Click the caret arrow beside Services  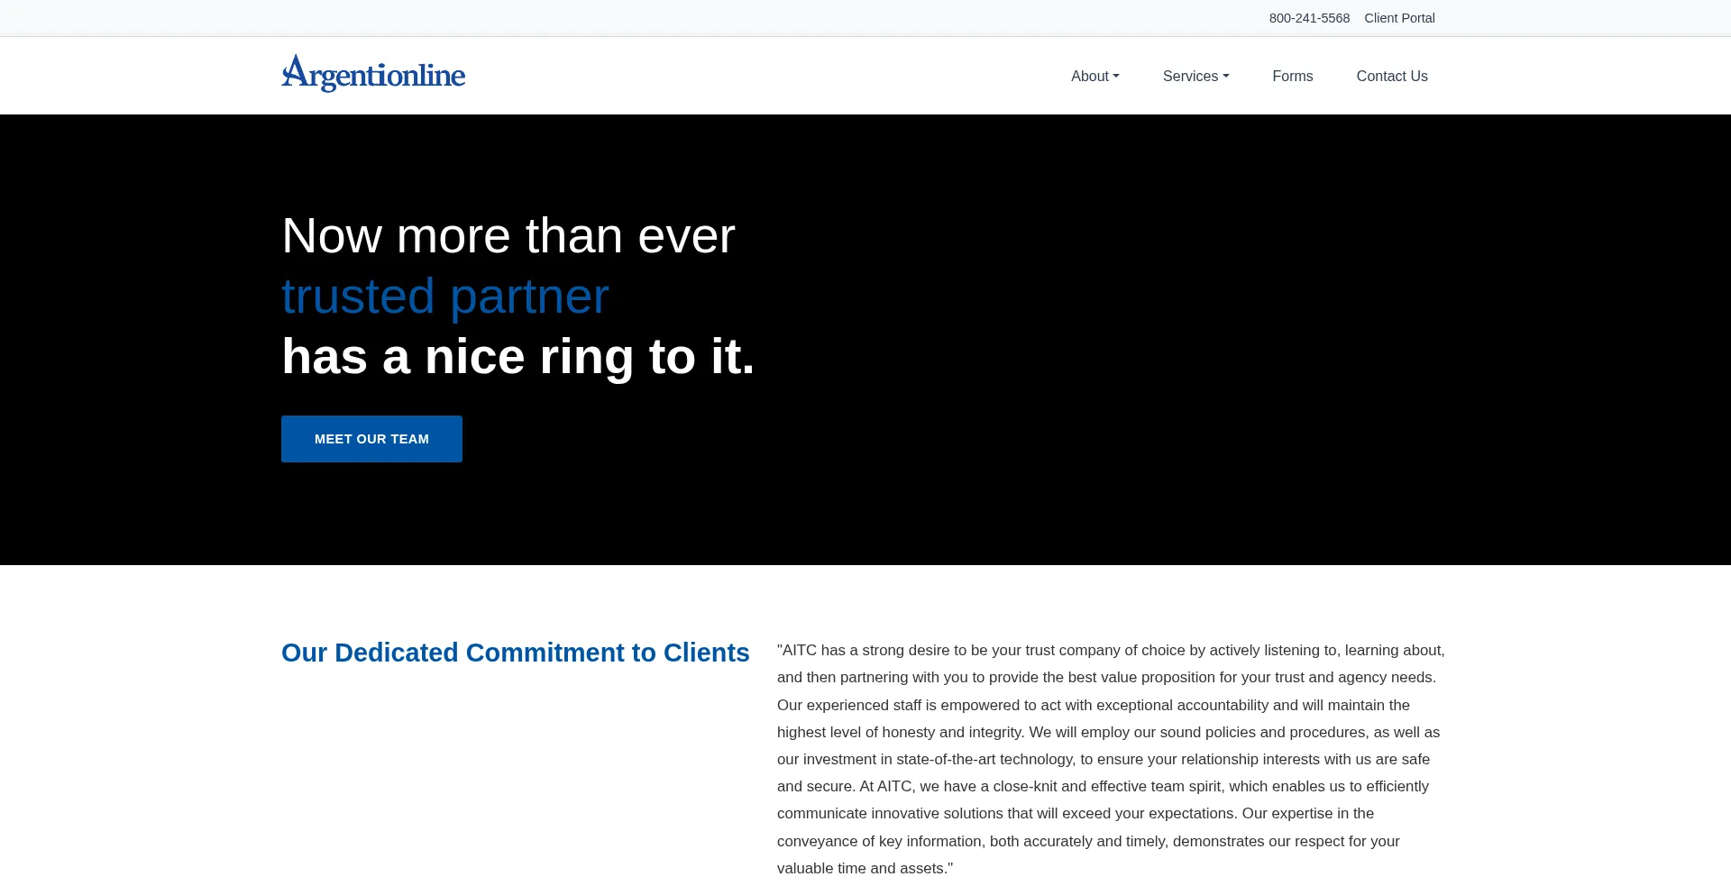coord(1226,77)
